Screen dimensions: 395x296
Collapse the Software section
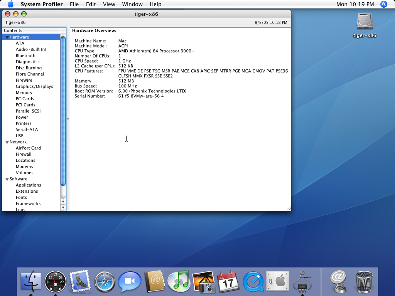pos(7,179)
